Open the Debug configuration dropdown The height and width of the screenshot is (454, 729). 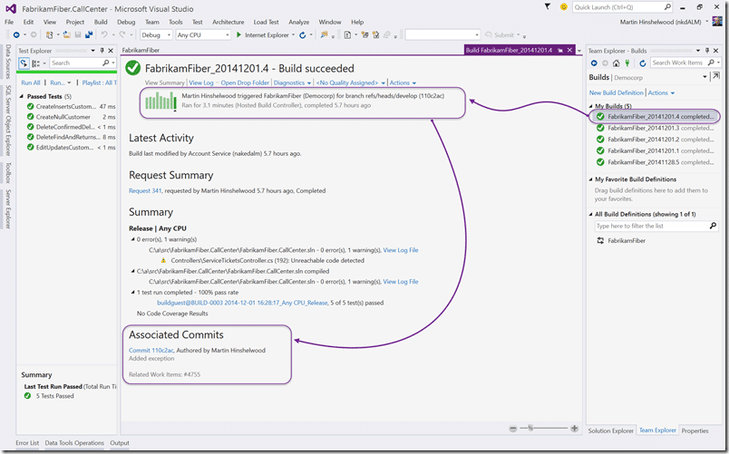[156, 34]
